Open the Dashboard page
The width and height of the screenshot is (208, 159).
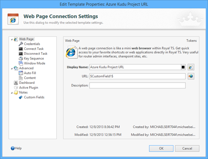pyautogui.click(x=27, y=83)
